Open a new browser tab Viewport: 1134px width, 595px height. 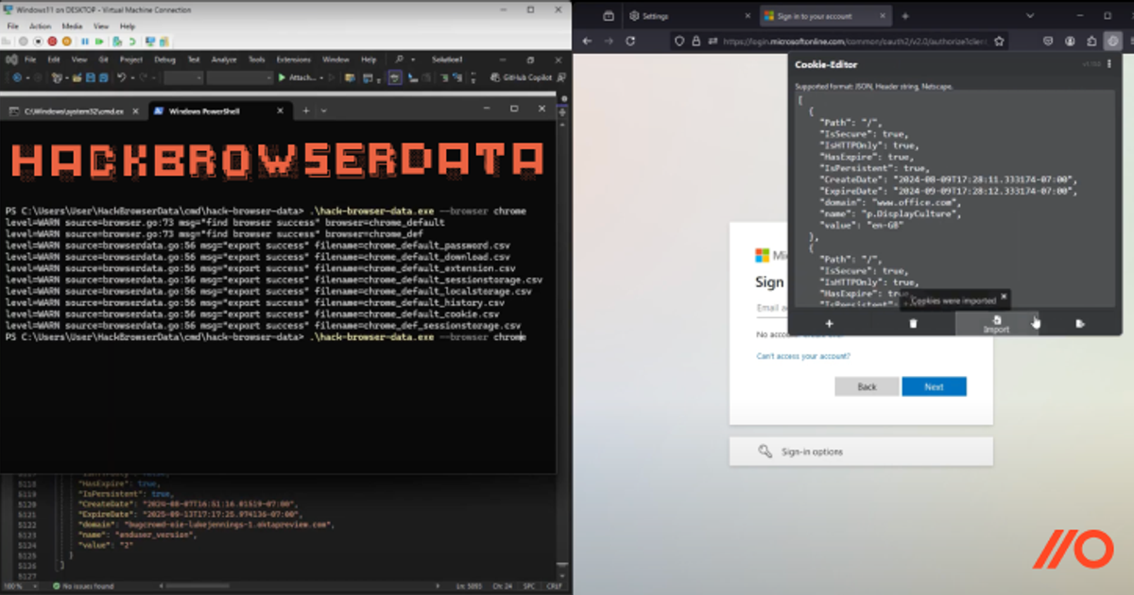pos(904,16)
